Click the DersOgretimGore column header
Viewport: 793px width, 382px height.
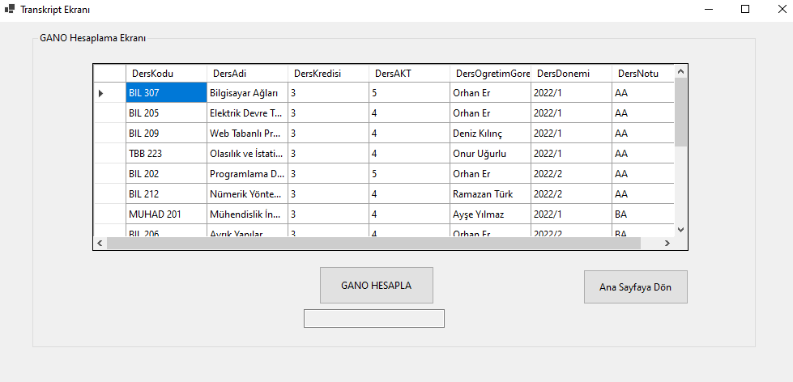pos(490,74)
